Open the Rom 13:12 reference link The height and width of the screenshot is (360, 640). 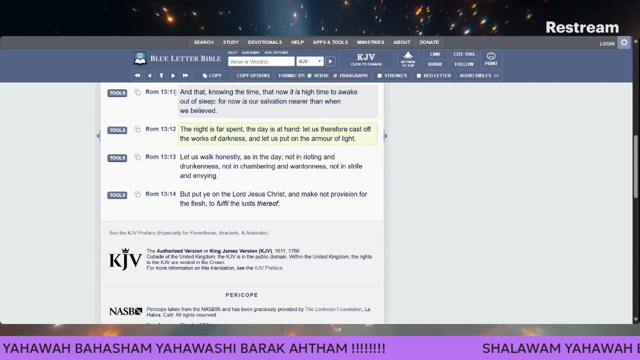pos(160,129)
